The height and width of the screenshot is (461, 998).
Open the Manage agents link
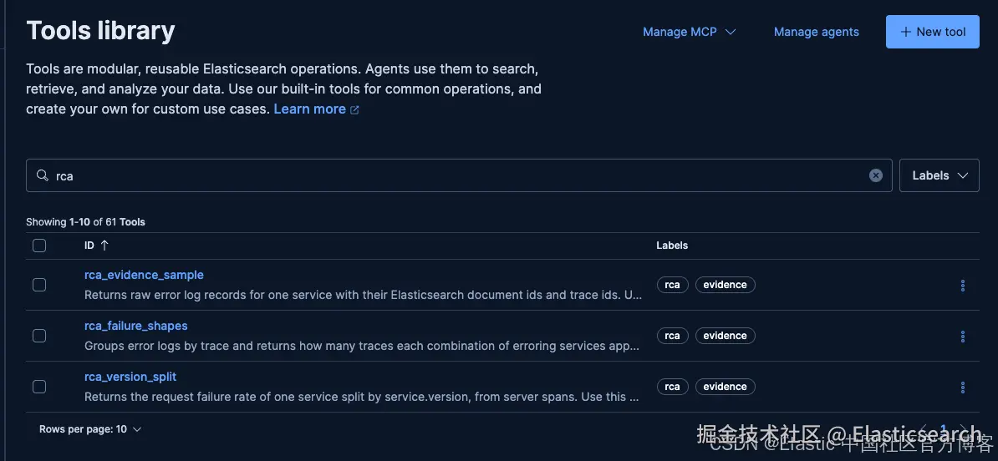(816, 32)
